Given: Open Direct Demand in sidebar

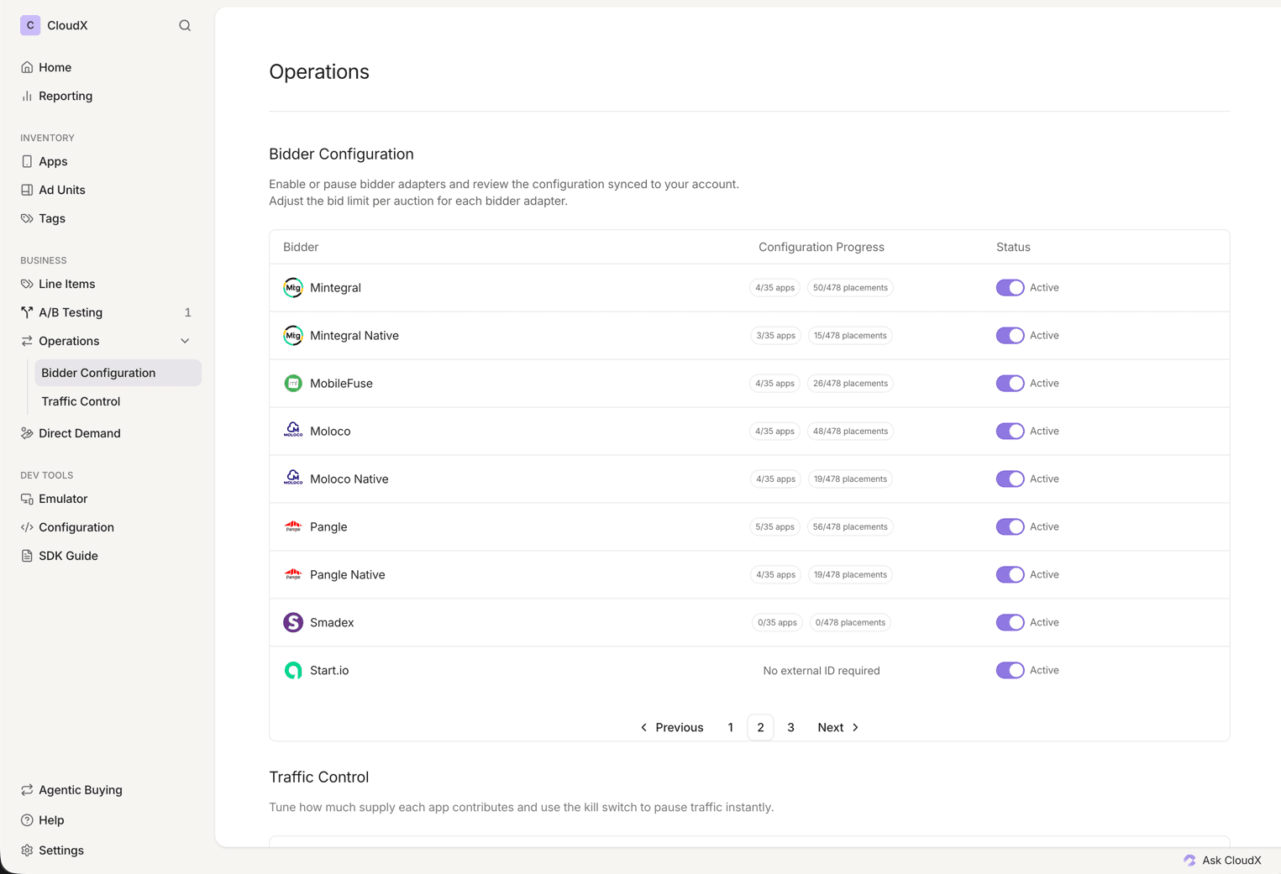Looking at the screenshot, I should (107, 433).
